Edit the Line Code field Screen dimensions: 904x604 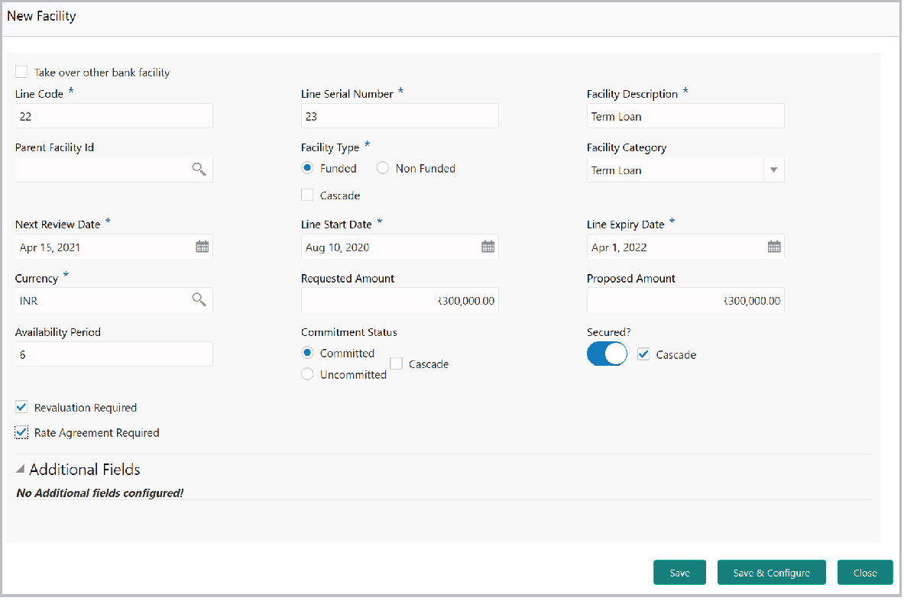[x=114, y=116]
